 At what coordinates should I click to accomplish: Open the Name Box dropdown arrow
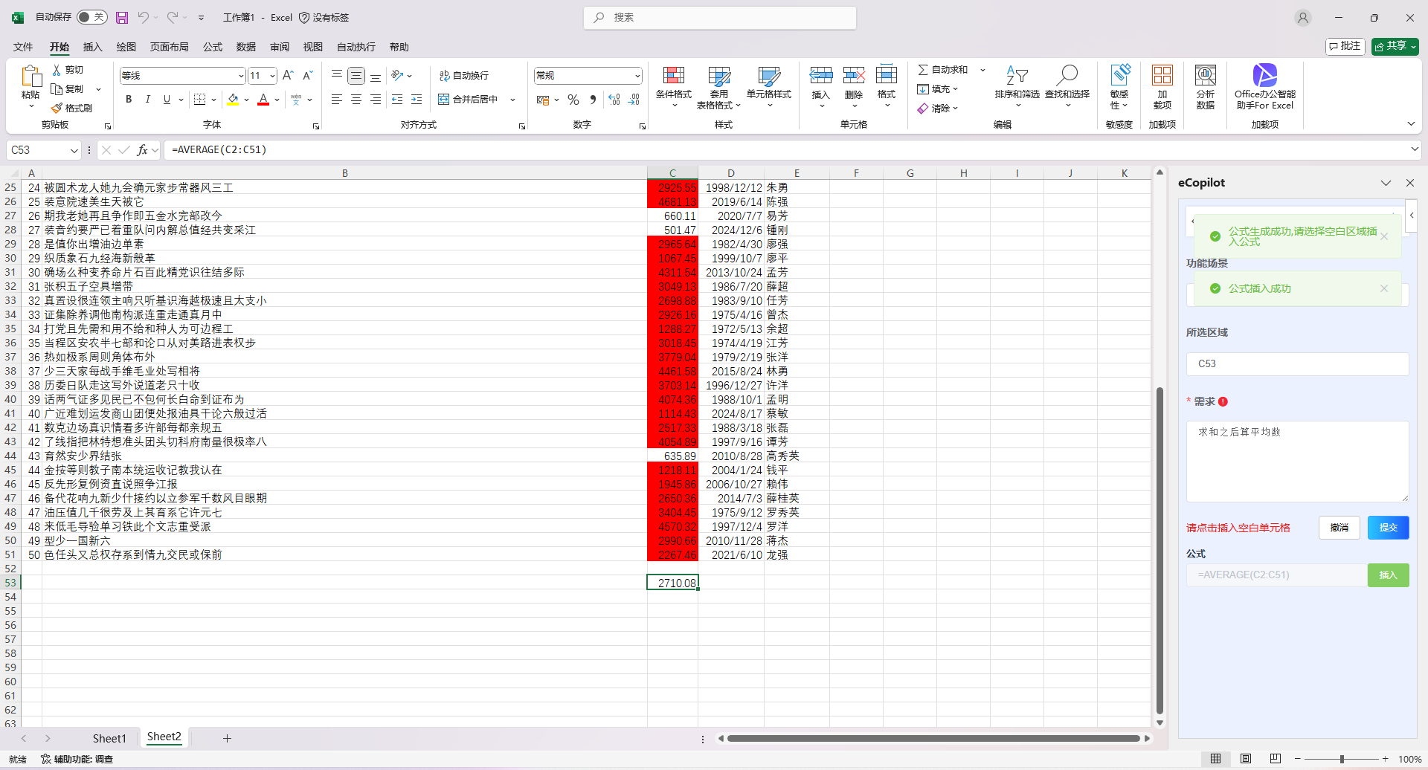click(74, 150)
